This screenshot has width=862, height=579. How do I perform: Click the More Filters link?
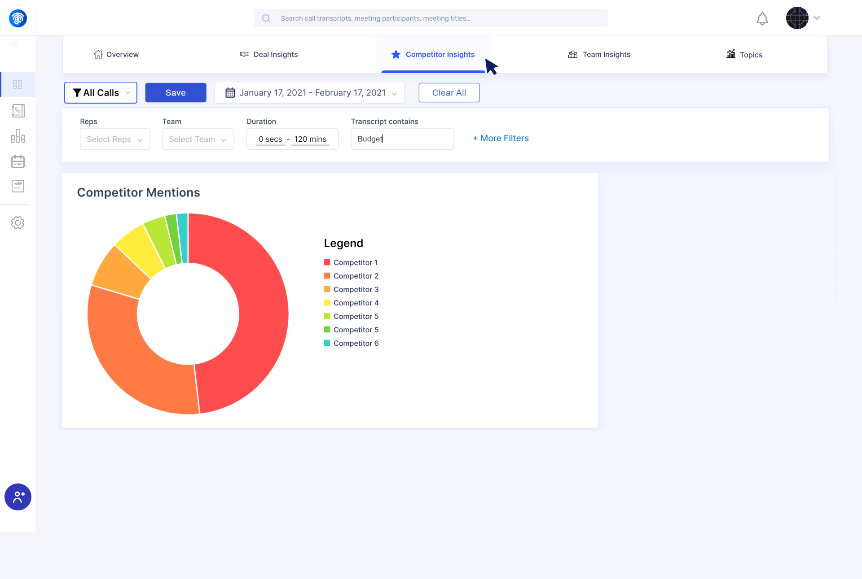tap(501, 138)
